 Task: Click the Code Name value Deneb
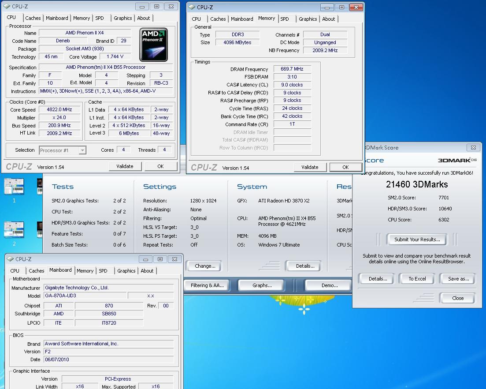[x=63, y=41]
